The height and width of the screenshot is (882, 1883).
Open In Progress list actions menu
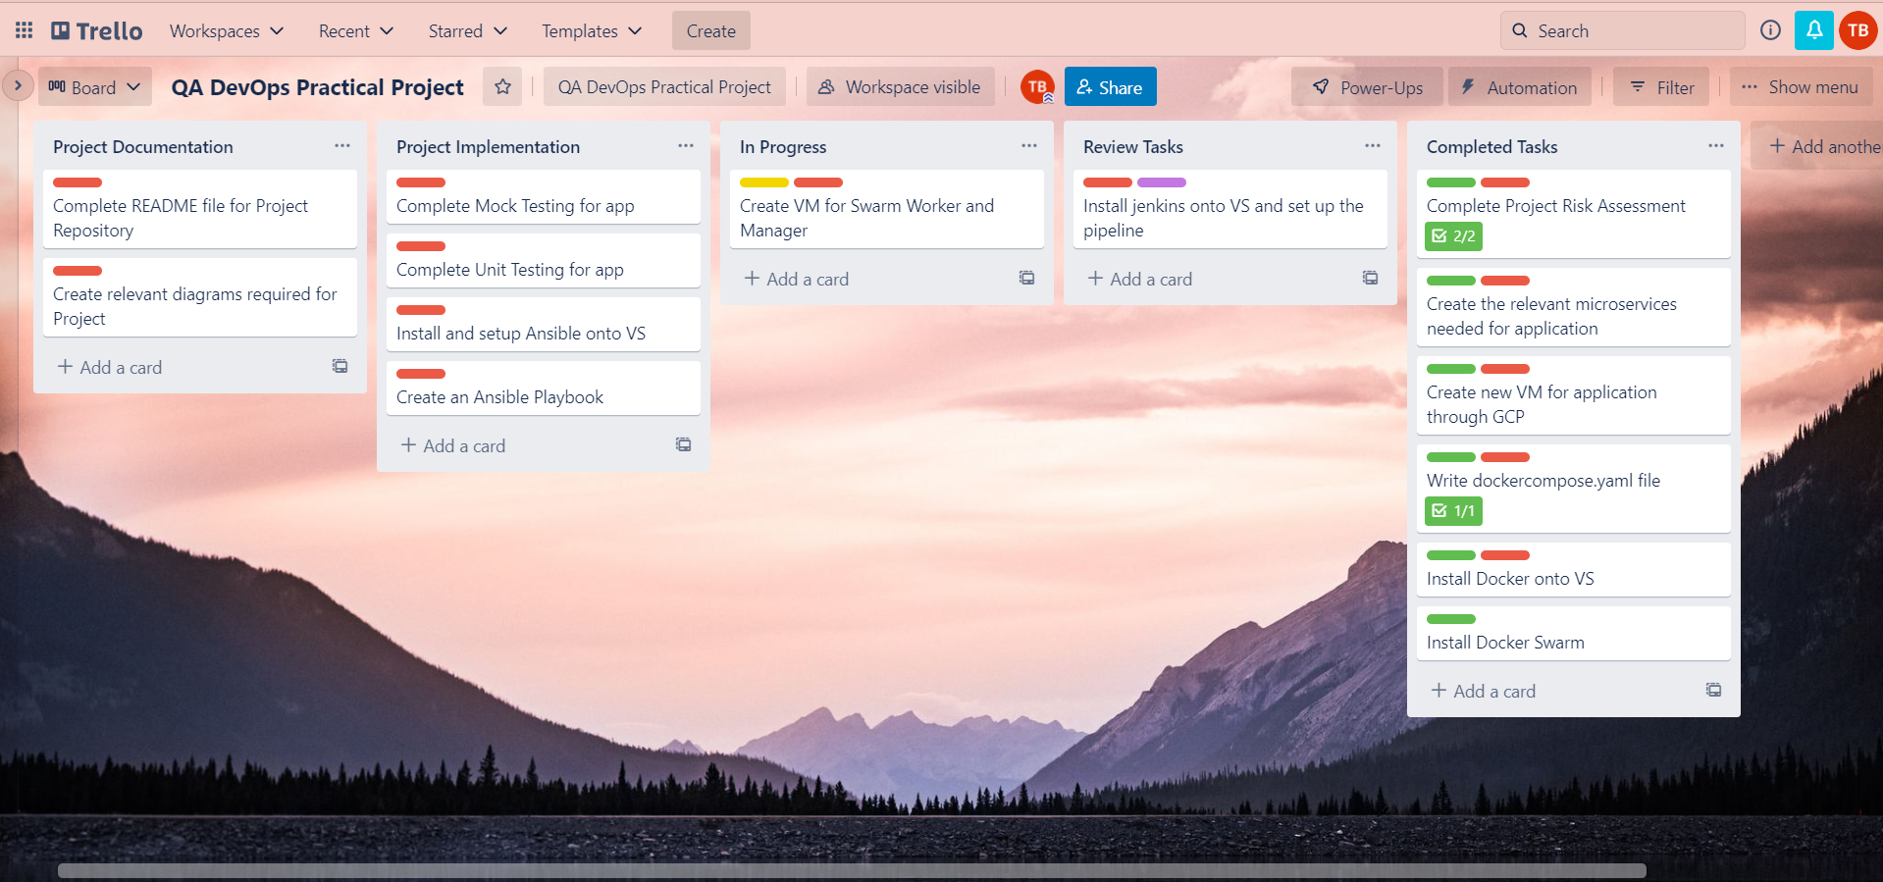click(x=1028, y=145)
